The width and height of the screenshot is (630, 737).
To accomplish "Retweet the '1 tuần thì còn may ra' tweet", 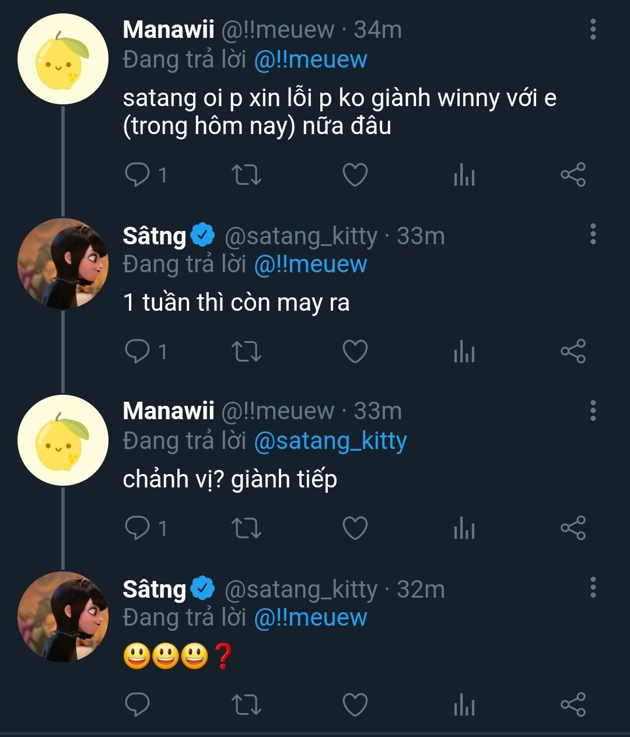I will (246, 352).
